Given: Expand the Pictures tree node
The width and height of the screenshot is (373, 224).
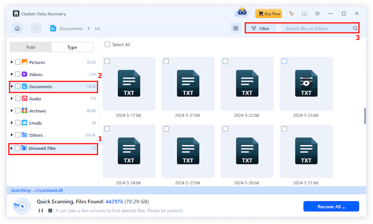Looking at the screenshot, I should (x=11, y=62).
